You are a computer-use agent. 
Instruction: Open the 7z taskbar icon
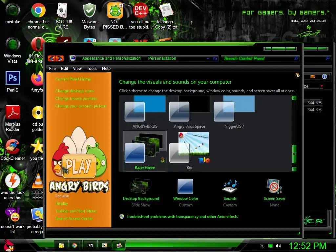pyautogui.click(x=90, y=245)
